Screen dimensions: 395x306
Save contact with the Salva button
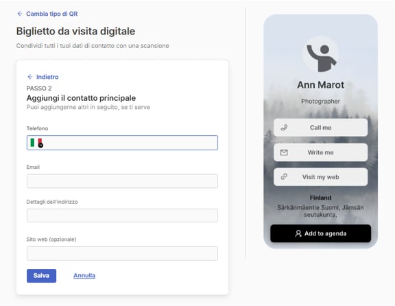click(x=42, y=276)
